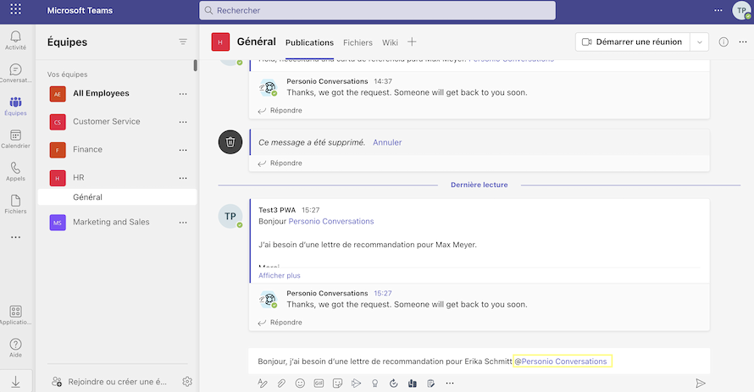Click the download desktop app icon
754x392 pixels.
click(x=15, y=382)
